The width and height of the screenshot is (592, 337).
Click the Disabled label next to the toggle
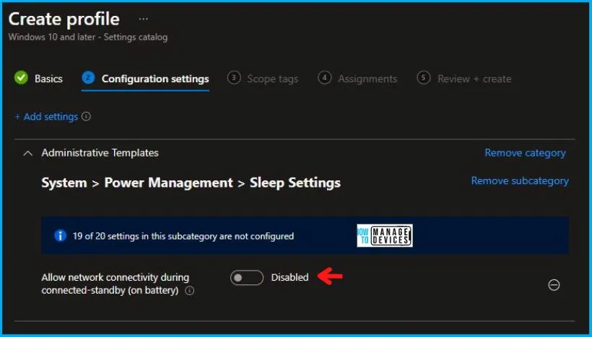pos(290,277)
